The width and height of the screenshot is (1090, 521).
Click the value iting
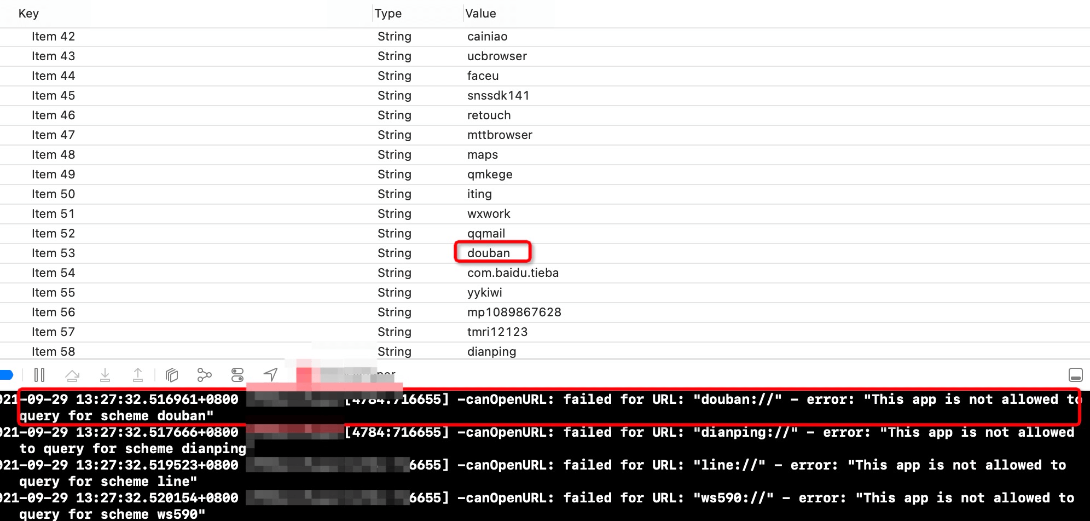tap(479, 194)
